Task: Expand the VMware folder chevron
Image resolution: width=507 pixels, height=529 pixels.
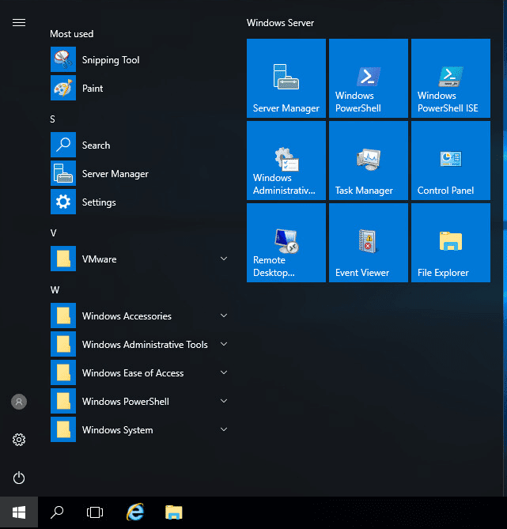Action: tap(224, 259)
